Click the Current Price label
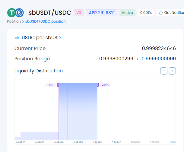The height and width of the screenshot is (152, 184). click(x=30, y=49)
